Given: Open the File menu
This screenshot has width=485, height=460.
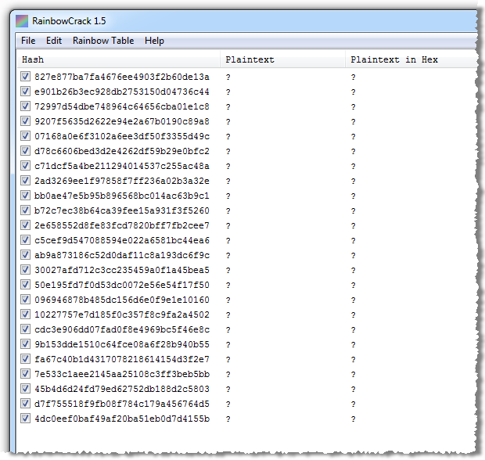Looking at the screenshot, I should click(28, 41).
